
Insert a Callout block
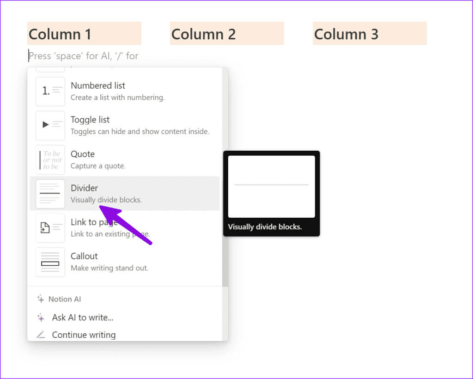coord(125,262)
